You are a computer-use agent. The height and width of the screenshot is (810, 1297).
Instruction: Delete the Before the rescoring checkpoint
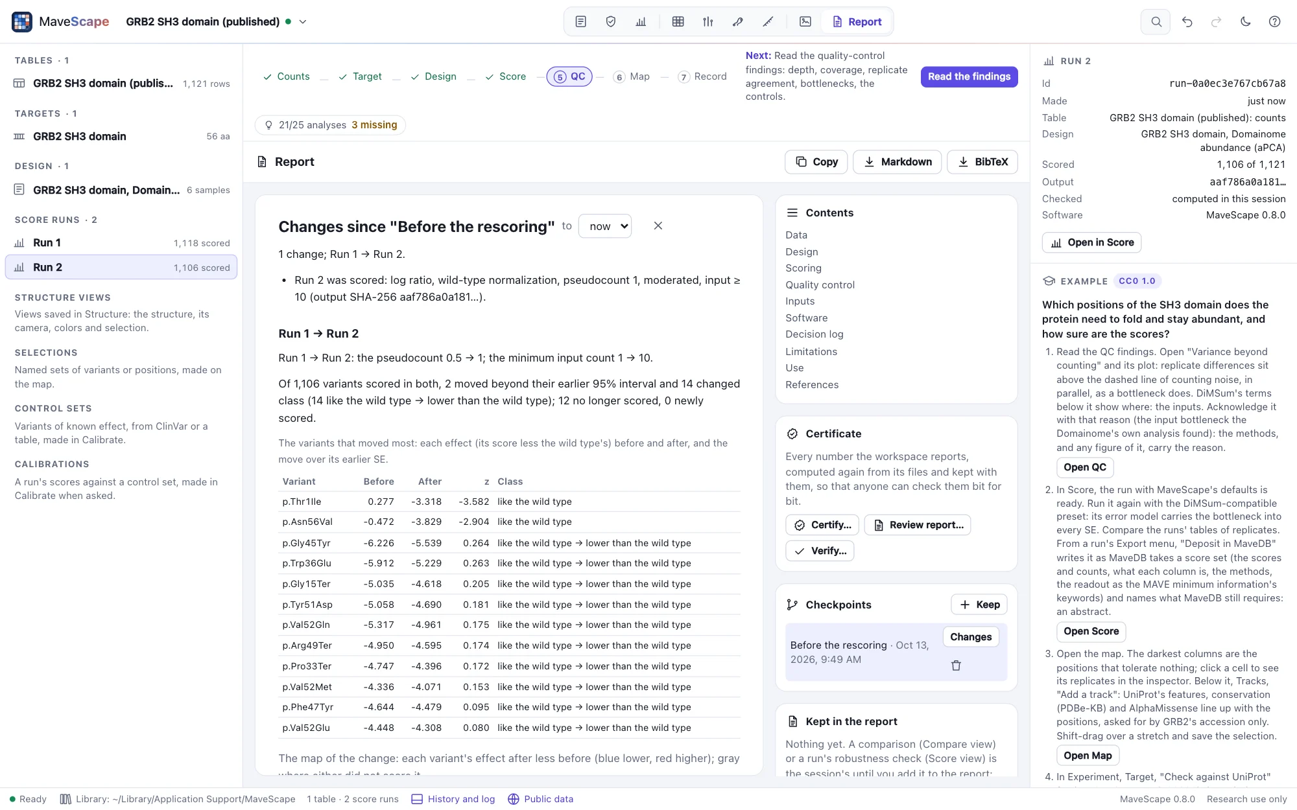tap(955, 665)
